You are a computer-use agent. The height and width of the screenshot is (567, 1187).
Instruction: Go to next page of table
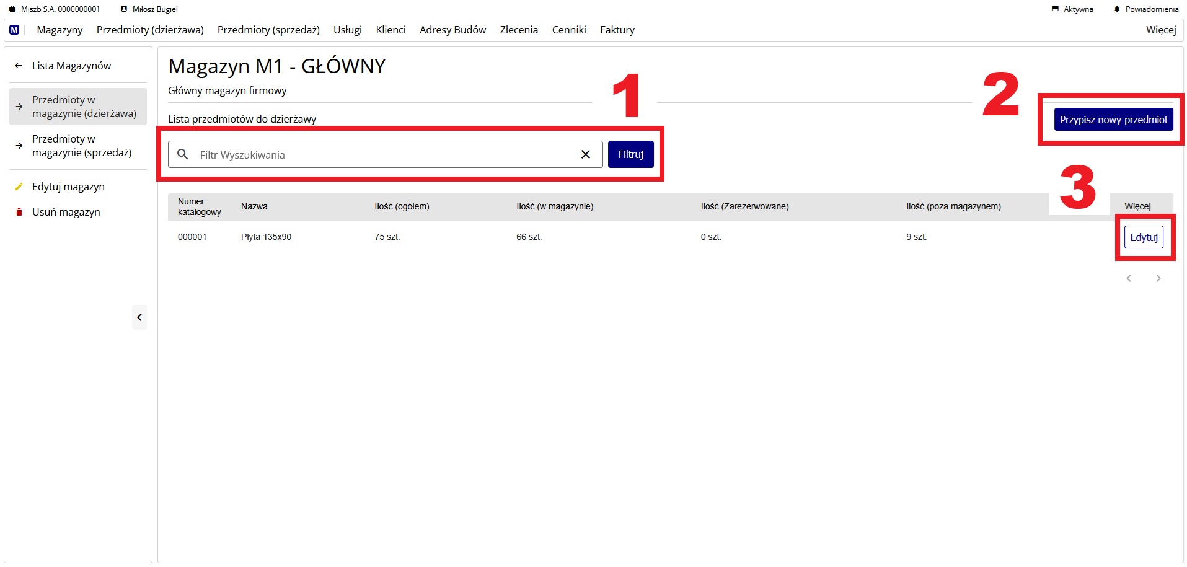point(1158,278)
